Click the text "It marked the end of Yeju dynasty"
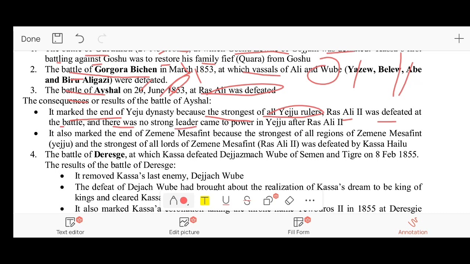The width and height of the screenshot is (470, 264). (x=112, y=112)
